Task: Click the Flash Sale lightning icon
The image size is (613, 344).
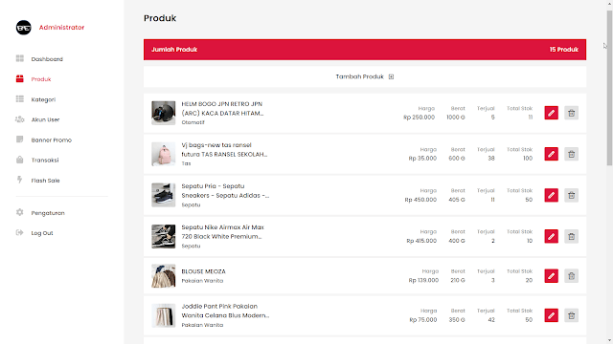Action: click(x=19, y=180)
